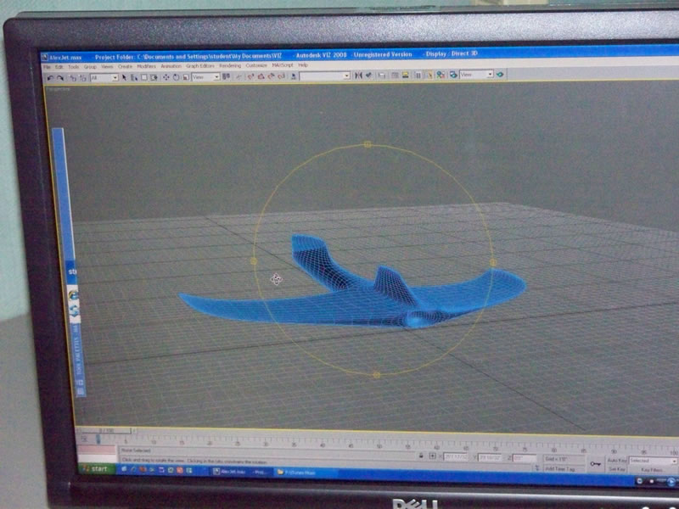Expand the named selection sets dropdown
679x509 pixels.
click(x=324, y=76)
